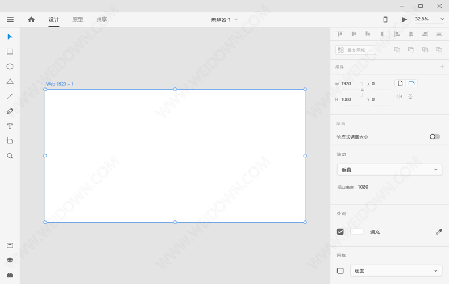Click the viewport height field 1080
Image resolution: width=449 pixels, height=284 pixels.
[x=373, y=187]
